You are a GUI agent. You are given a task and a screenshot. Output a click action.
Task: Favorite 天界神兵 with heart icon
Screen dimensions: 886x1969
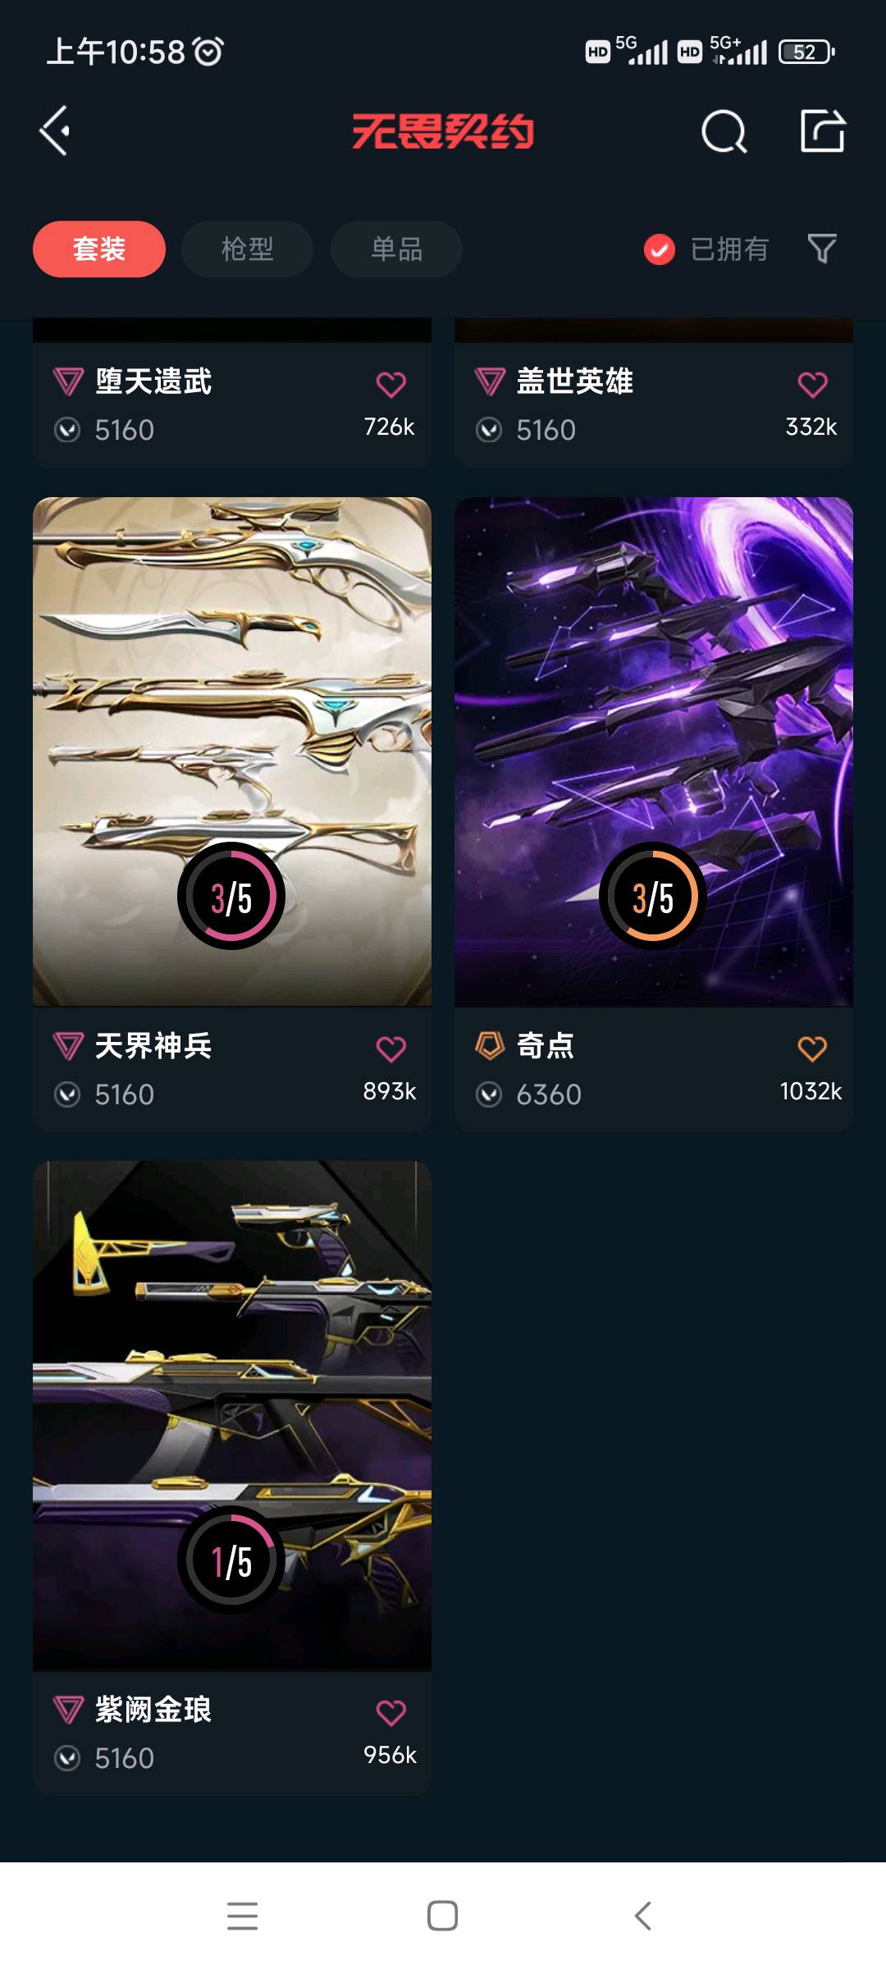pos(391,1048)
